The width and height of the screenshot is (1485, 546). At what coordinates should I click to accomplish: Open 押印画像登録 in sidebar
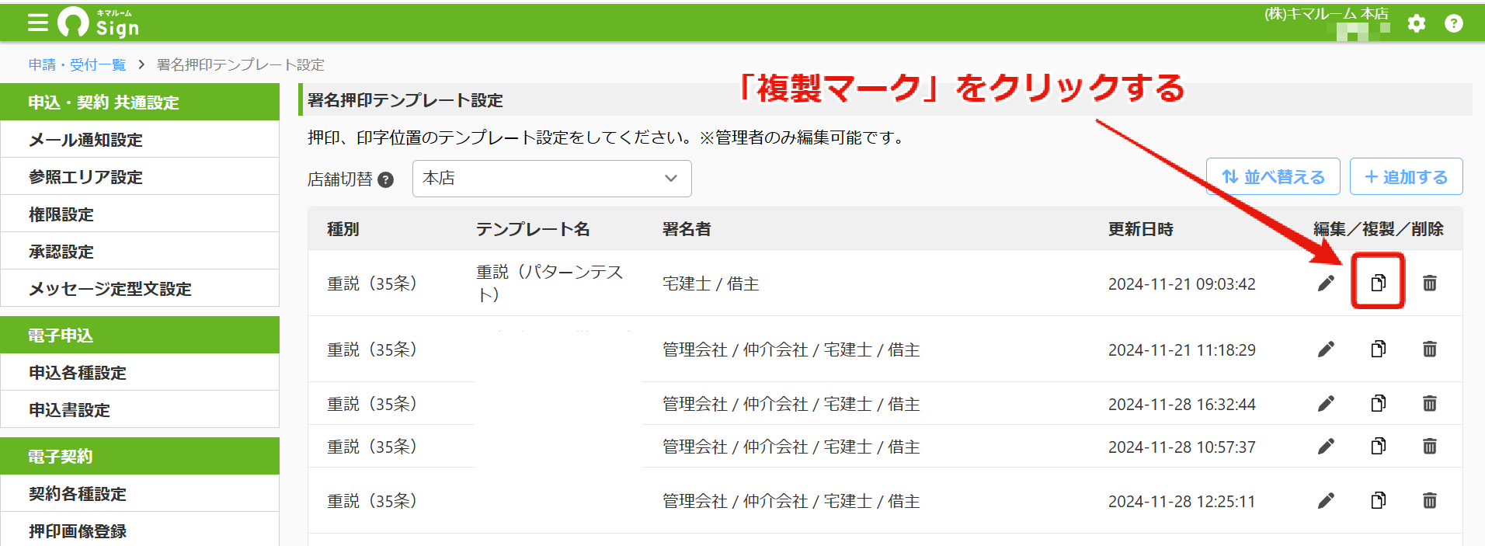tap(140, 530)
